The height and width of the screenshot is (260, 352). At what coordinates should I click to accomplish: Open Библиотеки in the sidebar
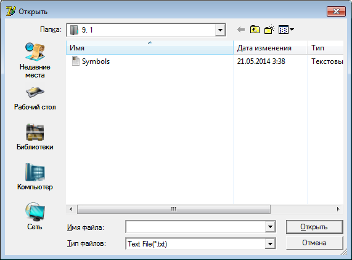pos(35,137)
